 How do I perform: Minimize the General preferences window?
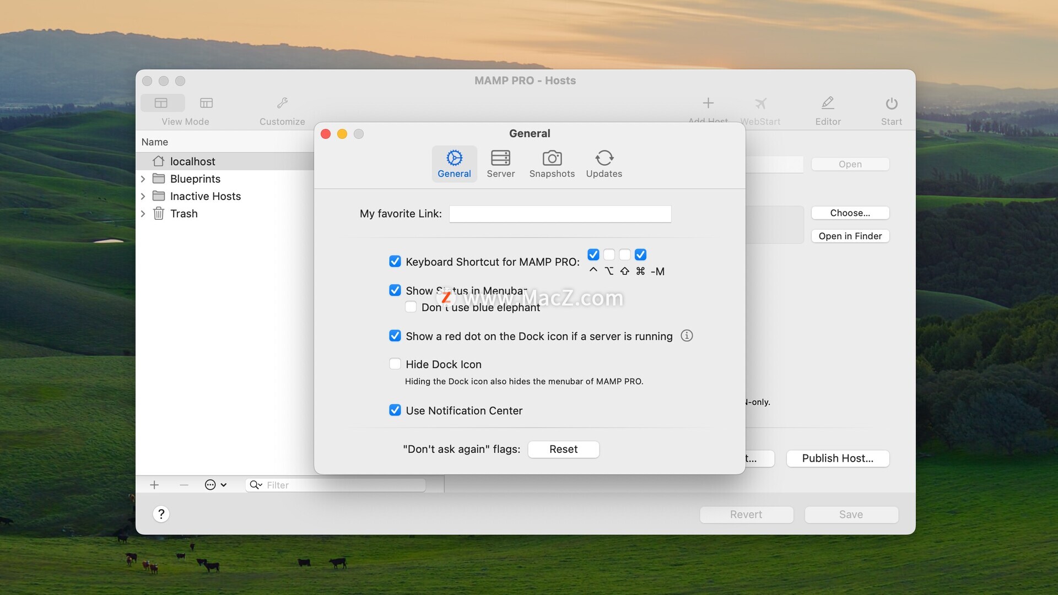click(342, 134)
